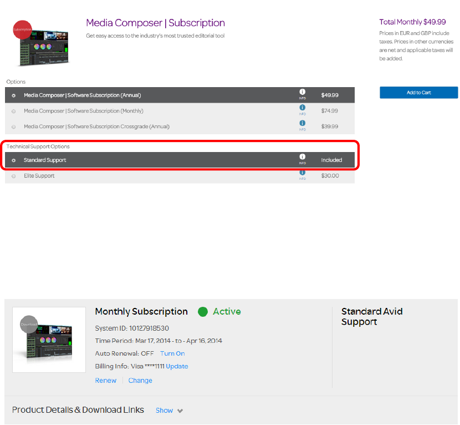Select Subscription Crossgrade (Annual) radio
The height and width of the screenshot is (425, 460).
[x=13, y=127]
